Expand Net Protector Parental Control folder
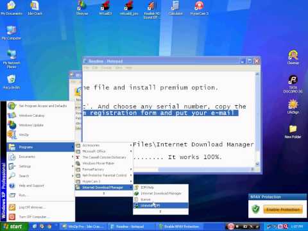Viewport: 308px width, 231px height. (104, 175)
